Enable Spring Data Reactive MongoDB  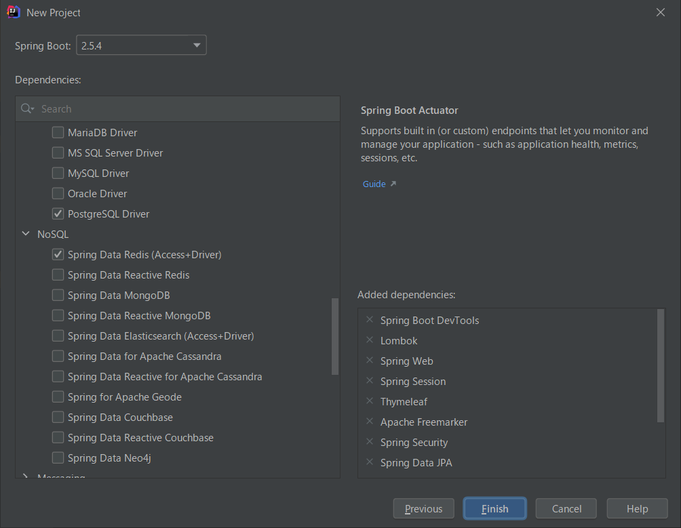click(58, 316)
